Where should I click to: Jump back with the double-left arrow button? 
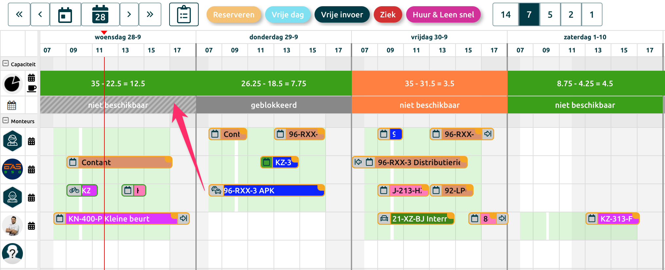point(19,14)
